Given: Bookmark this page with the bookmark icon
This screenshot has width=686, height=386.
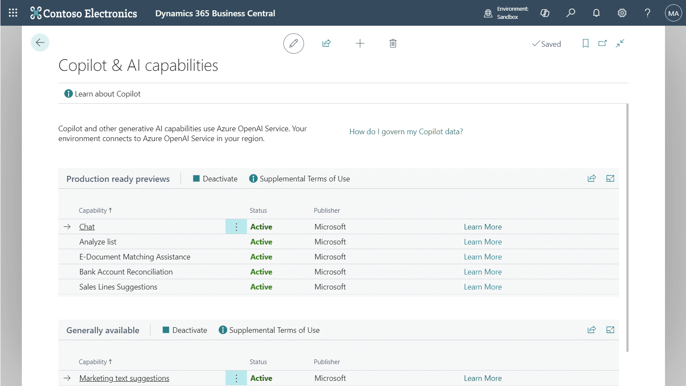Looking at the screenshot, I should coord(586,43).
